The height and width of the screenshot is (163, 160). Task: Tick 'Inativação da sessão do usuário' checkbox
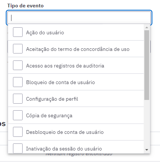pyautogui.click(x=18, y=148)
